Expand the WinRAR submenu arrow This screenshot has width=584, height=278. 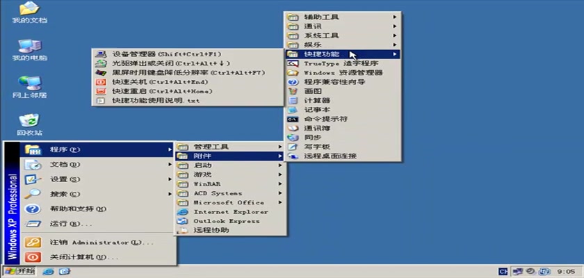(279, 184)
